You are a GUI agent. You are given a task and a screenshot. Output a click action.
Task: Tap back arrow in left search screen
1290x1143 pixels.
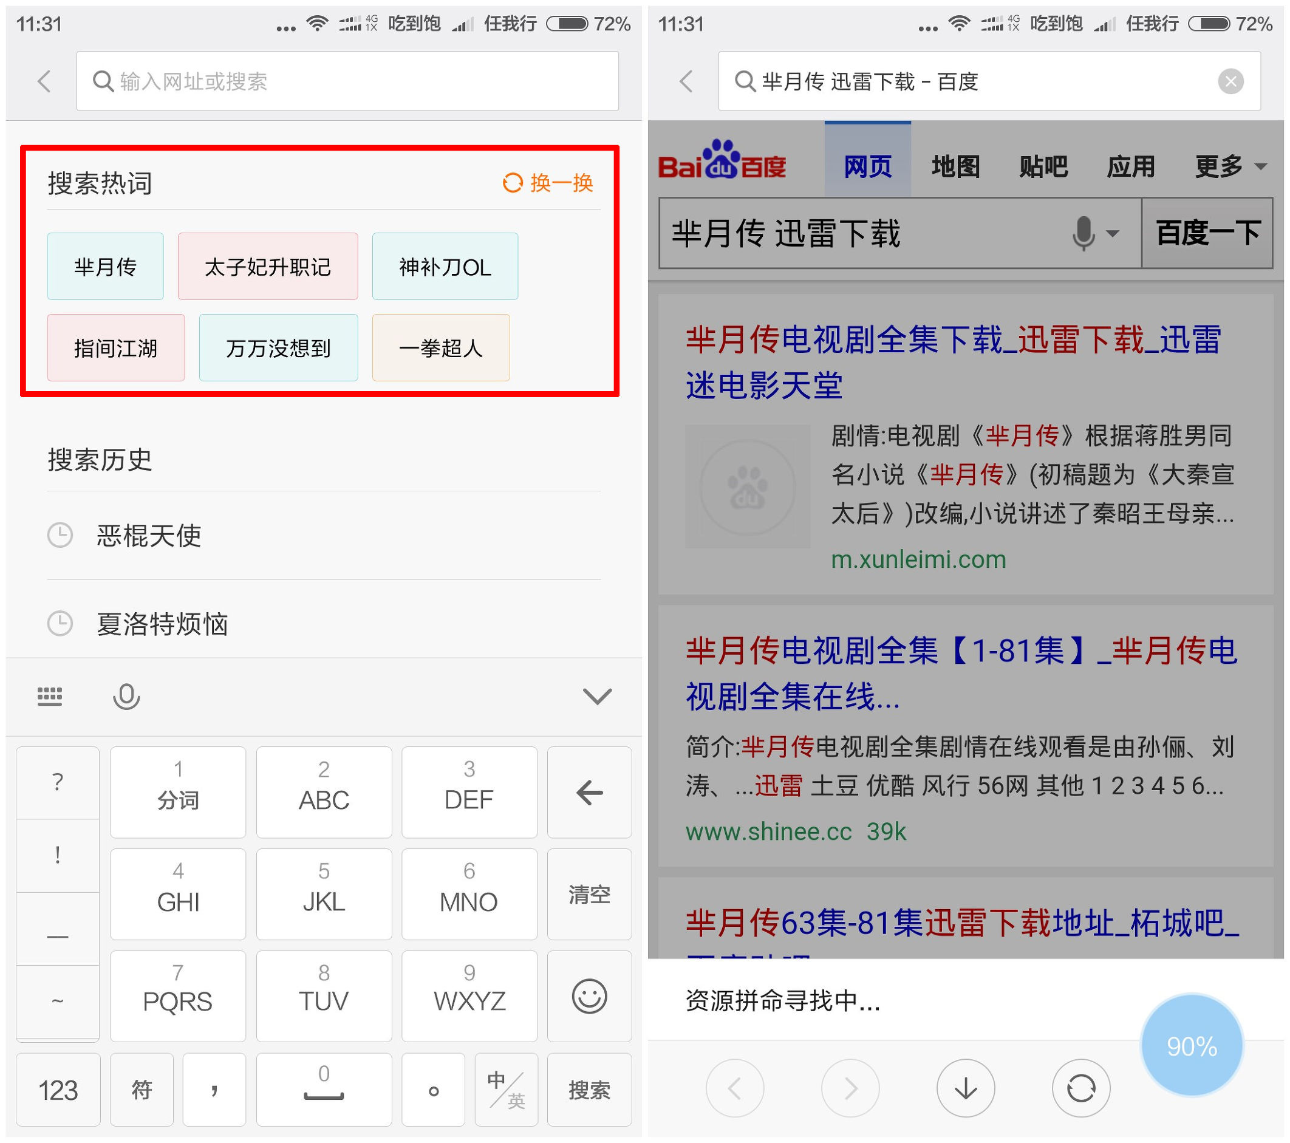[44, 81]
